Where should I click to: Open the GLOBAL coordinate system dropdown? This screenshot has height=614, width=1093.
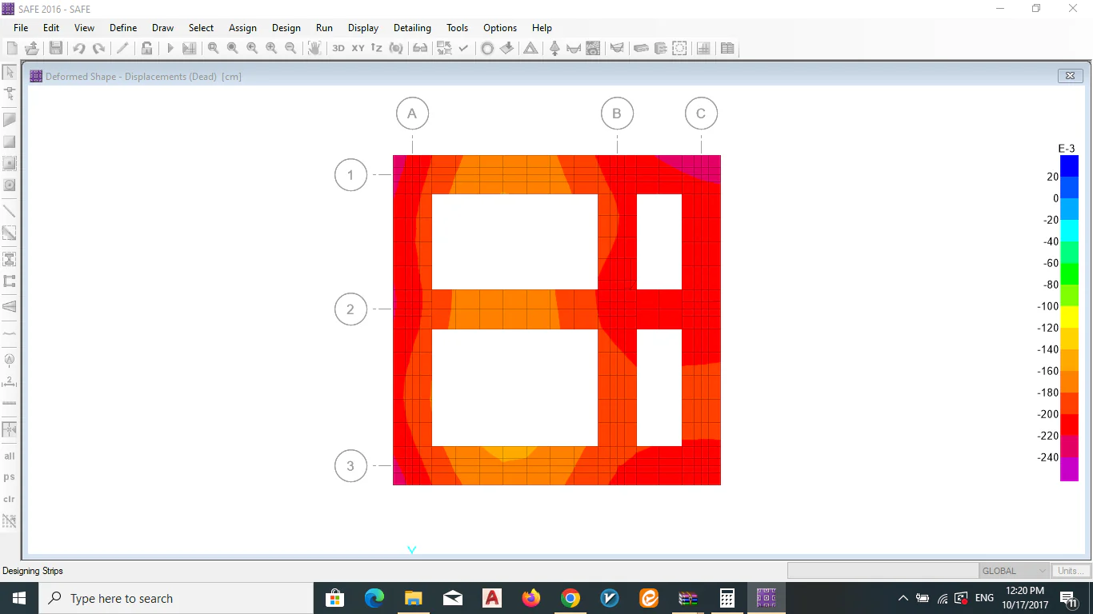point(1014,571)
